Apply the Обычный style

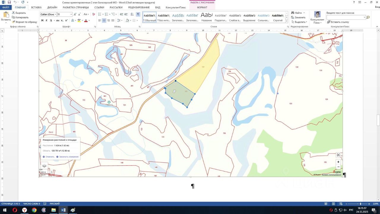point(149,17)
